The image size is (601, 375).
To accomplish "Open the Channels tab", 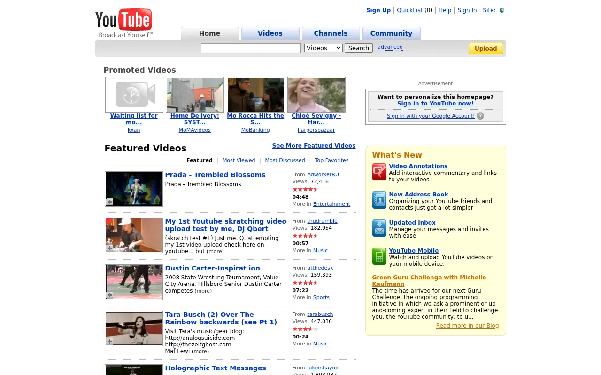I will tap(331, 33).
